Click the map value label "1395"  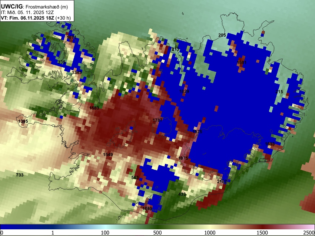[23, 121]
